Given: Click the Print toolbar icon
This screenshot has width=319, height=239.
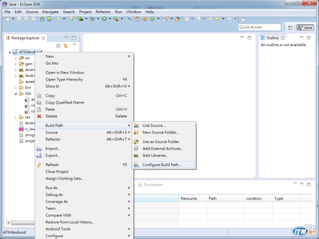Looking at the screenshot, I should pyautogui.click(x=33, y=19).
